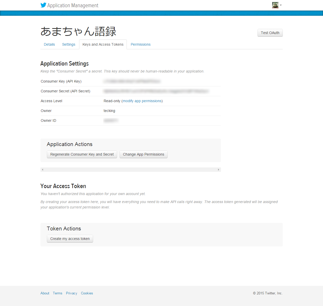The height and width of the screenshot is (306, 323).
Task: Click the '© 2015 Twitter, Inc.' footer text
Action: (268, 293)
